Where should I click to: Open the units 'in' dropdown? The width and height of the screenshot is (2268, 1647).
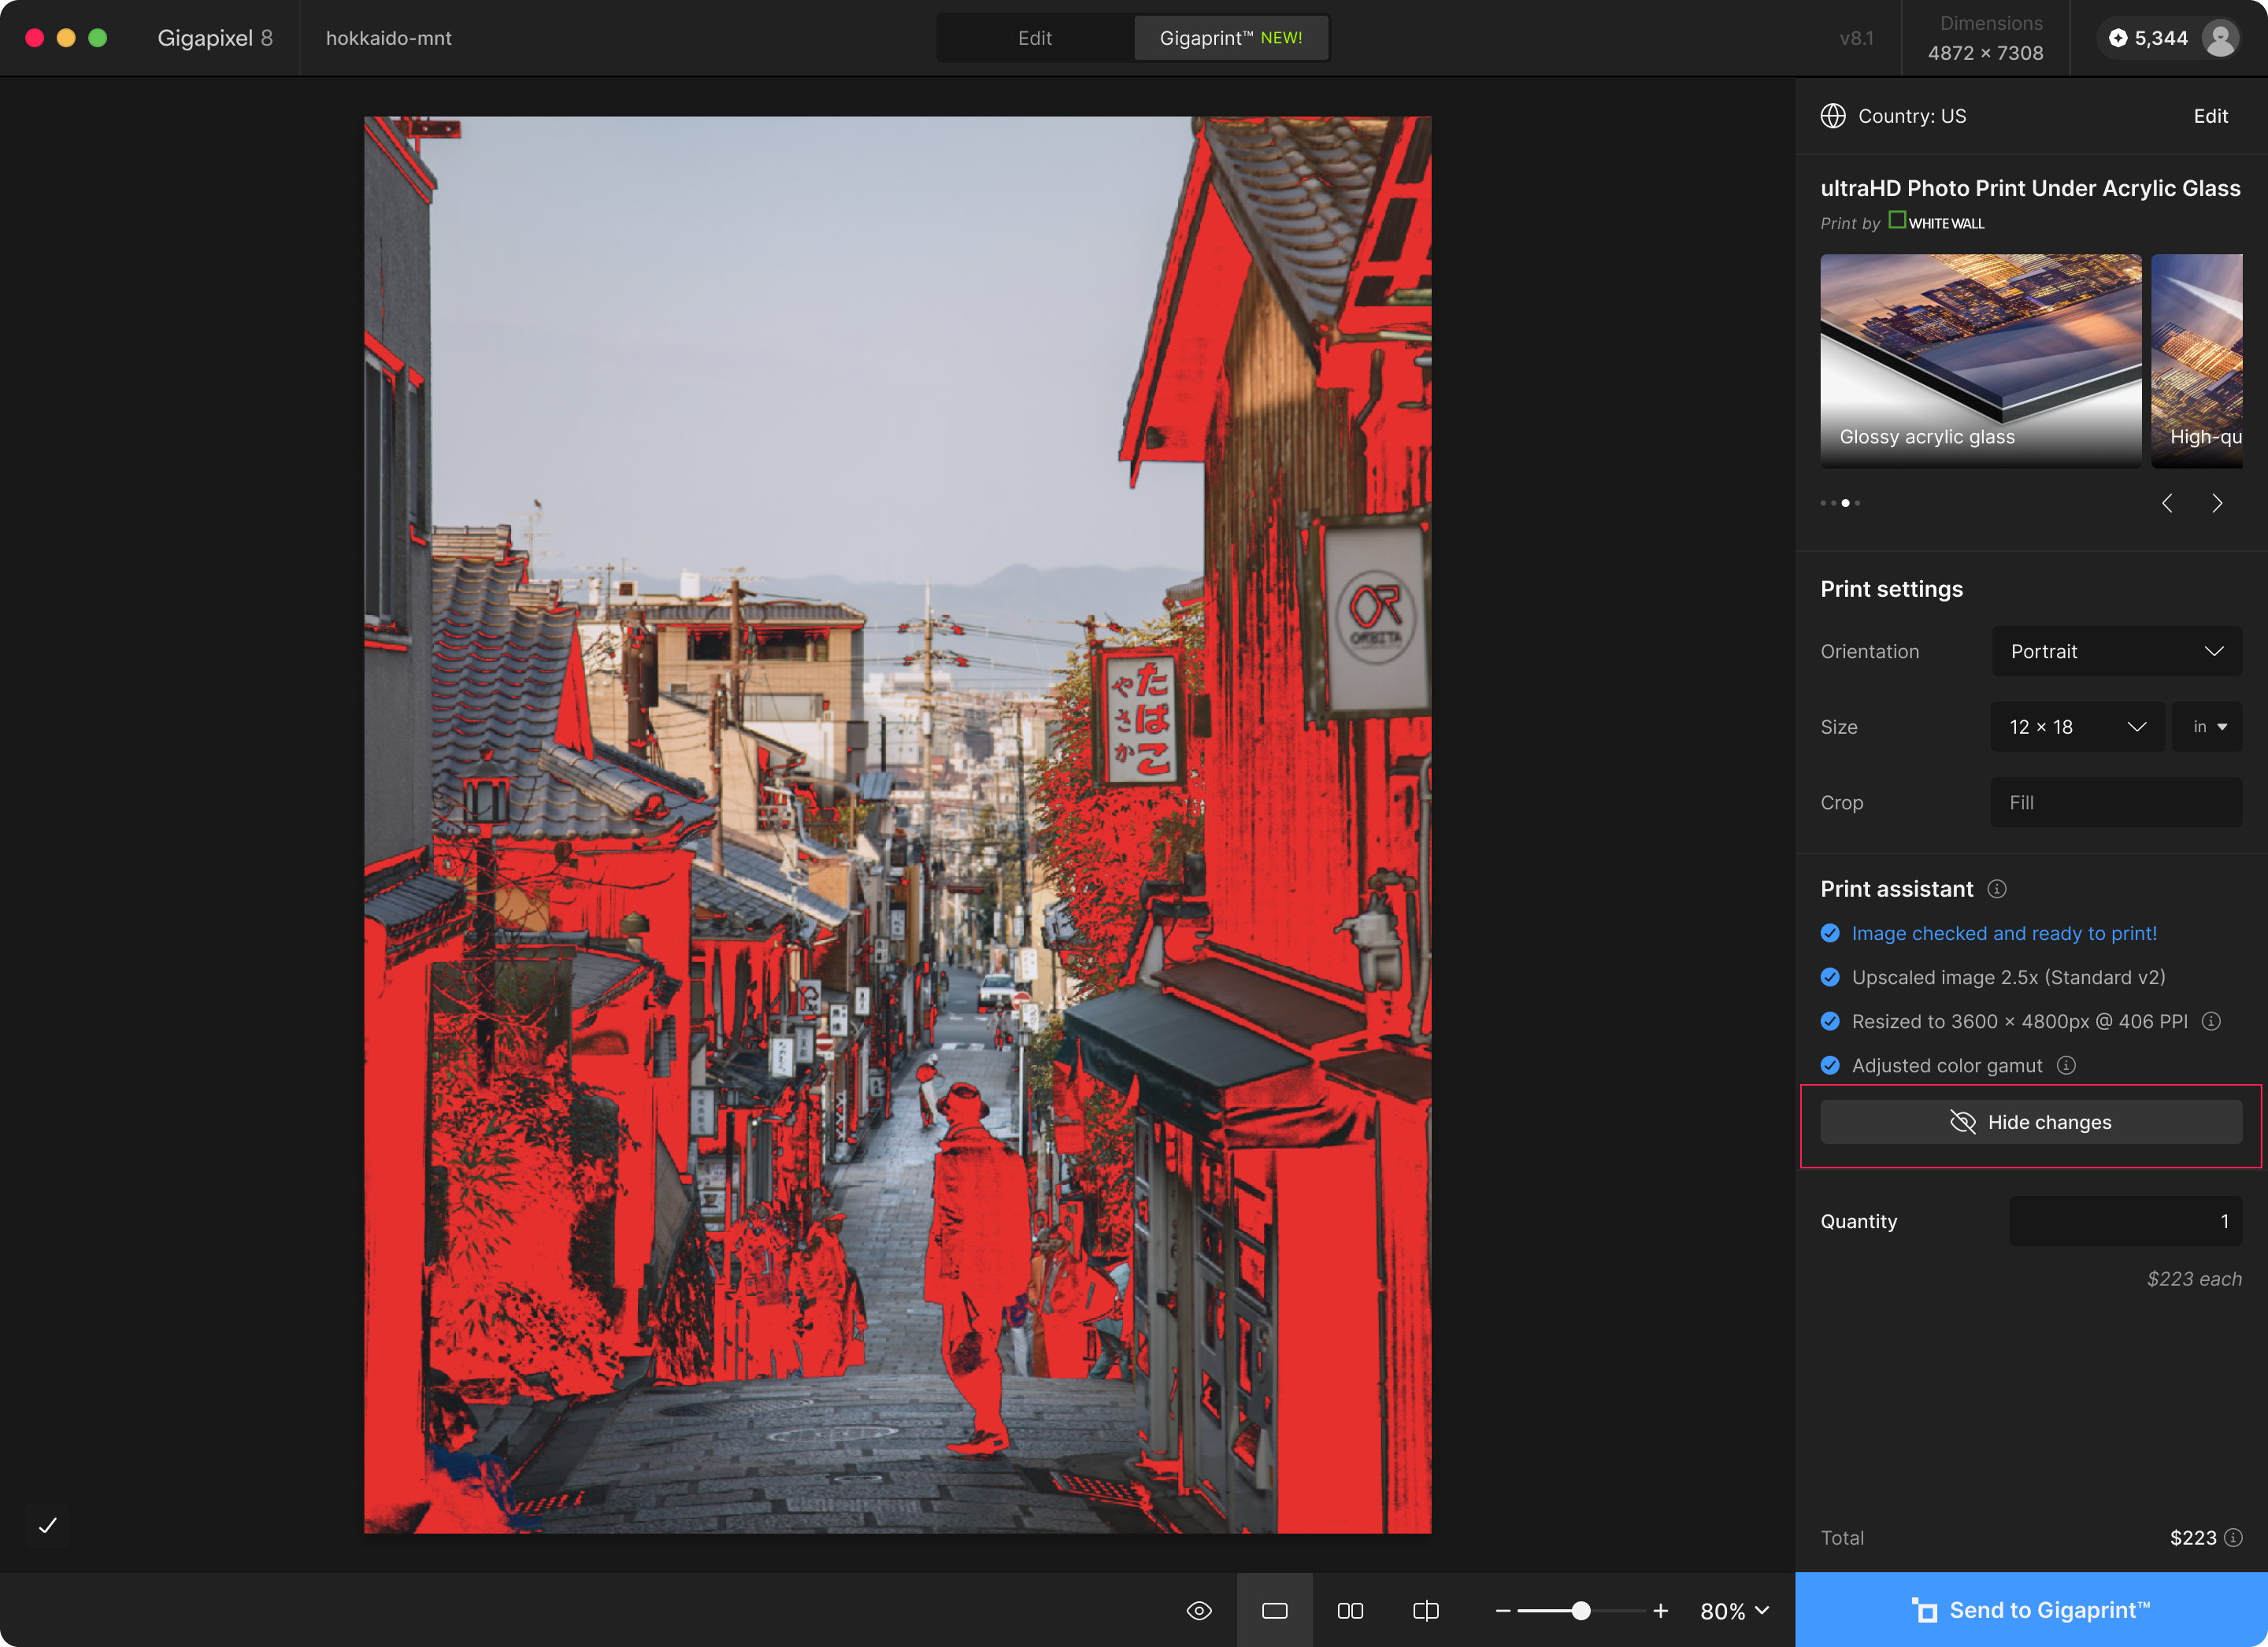[x=2207, y=727]
